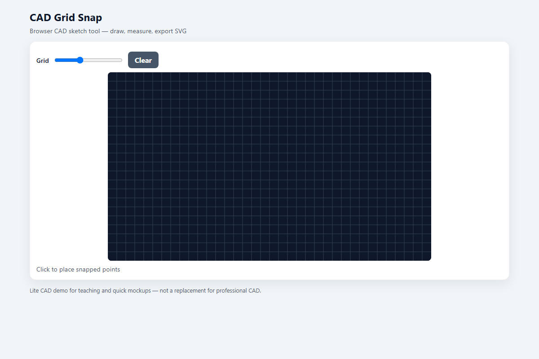Screen dimensions: 539x359
Task: Click the "Click to place snapped points" status text
Action: click(78, 269)
